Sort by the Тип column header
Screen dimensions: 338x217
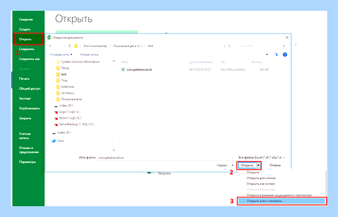[x=224, y=62]
